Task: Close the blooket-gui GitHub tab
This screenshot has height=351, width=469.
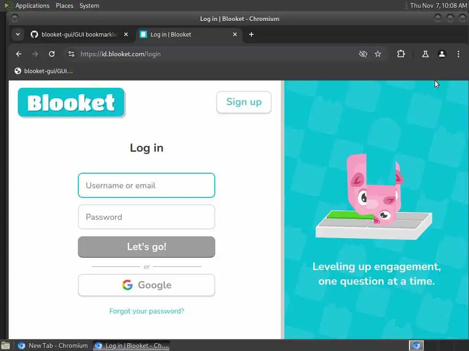Action: tap(126, 34)
